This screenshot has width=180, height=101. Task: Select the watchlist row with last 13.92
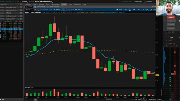click(12, 37)
